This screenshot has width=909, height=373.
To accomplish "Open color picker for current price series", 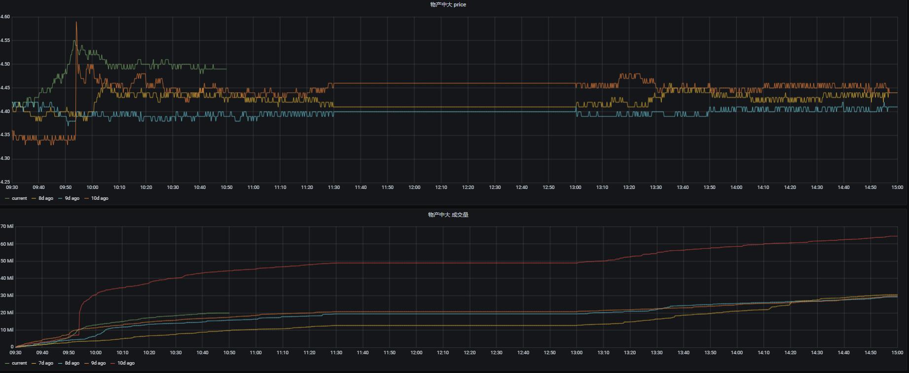I will point(7,198).
